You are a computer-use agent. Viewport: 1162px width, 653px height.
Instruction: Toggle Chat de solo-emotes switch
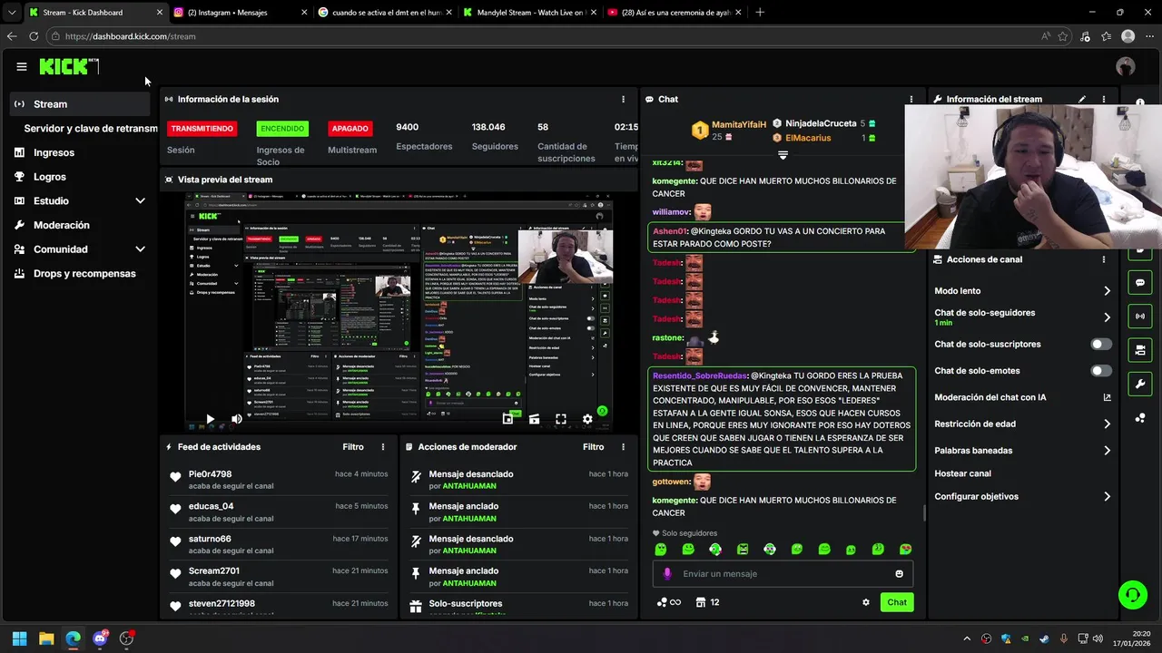point(1101,371)
